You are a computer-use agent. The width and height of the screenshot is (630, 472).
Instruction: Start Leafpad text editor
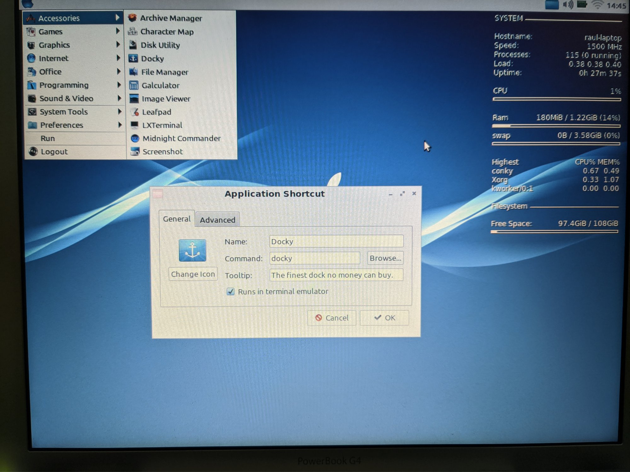tap(156, 112)
